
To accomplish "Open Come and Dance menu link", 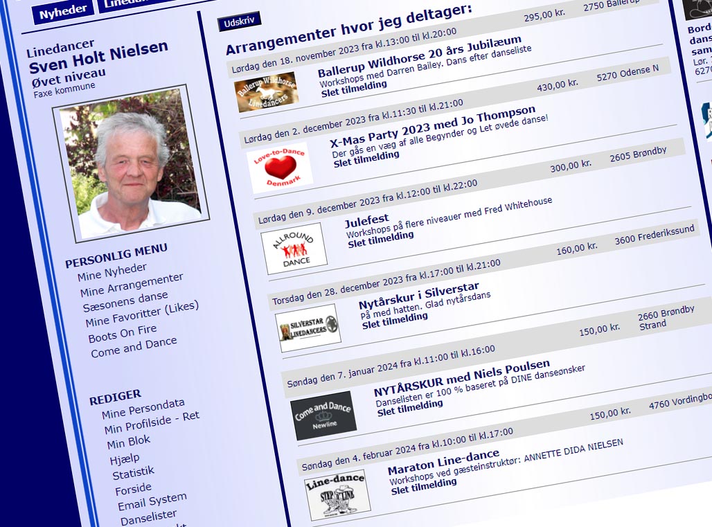I will tap(134, 347).
